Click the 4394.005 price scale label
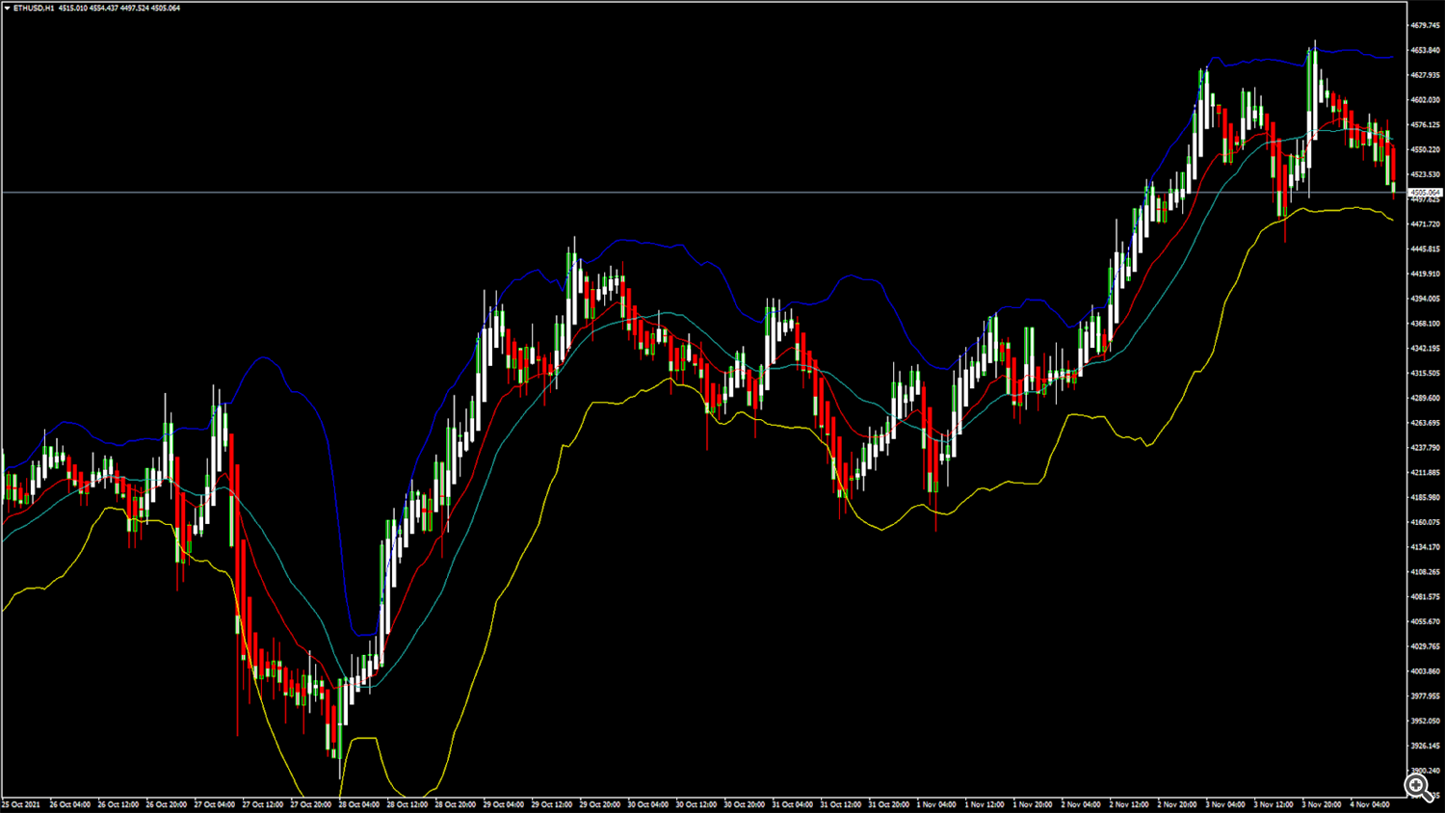The height and width of the screenshot is (813, 1445). [1426, 299]
